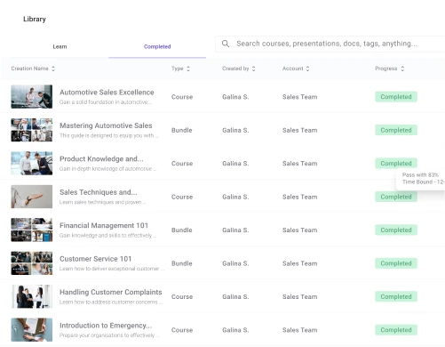This screenshot has height=347, width=445.
Task: Sort by Progress column arrows
Action: click(402, 69)
